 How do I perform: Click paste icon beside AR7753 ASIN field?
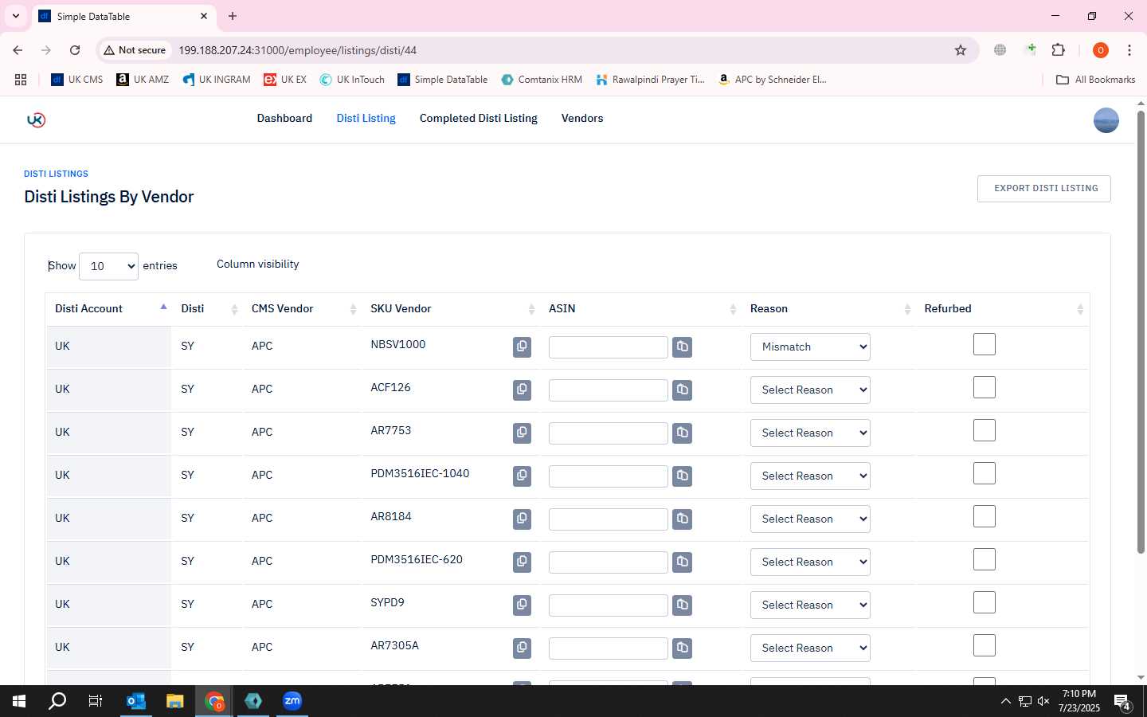[683, 433]
